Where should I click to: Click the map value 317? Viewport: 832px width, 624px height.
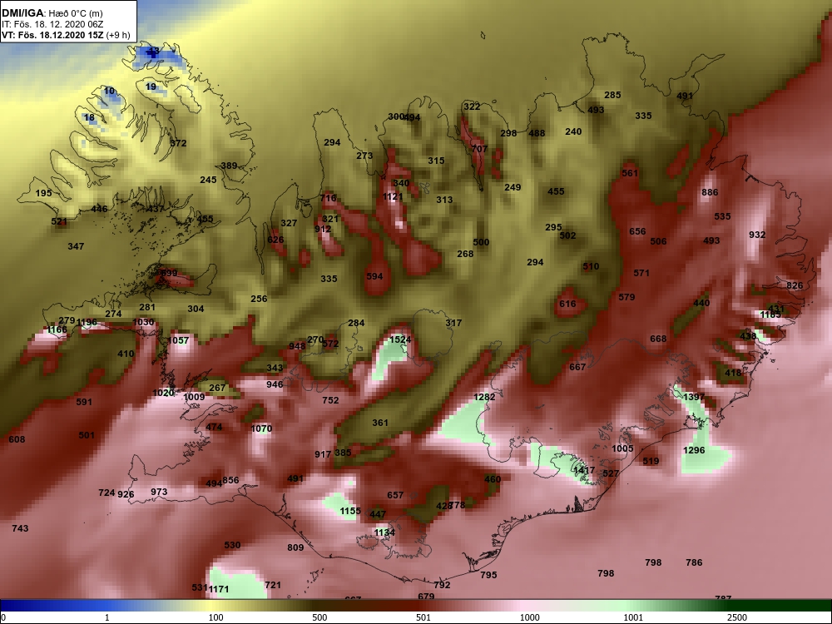(453, 323)
